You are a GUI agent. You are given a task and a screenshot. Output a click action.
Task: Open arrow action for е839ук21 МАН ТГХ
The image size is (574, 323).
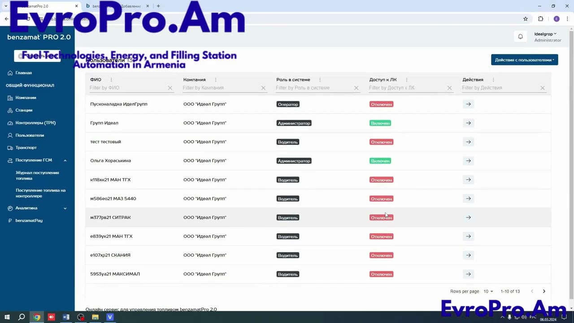(x=468, y=236)
